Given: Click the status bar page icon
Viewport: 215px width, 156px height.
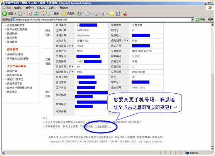Looking at the screenshot, I should click(3, 153).
